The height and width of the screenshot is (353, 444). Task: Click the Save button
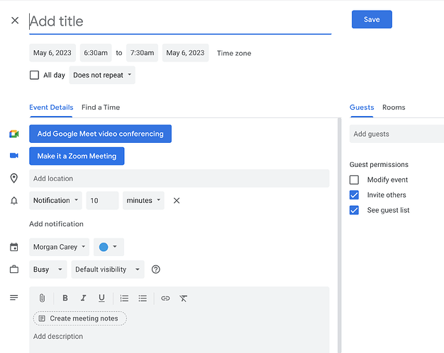coord(372,20)
